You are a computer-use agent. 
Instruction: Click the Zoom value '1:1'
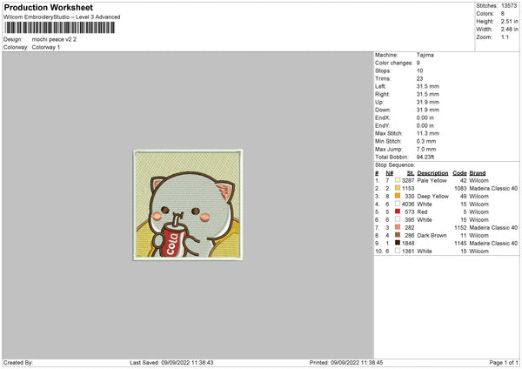point(505,37)
